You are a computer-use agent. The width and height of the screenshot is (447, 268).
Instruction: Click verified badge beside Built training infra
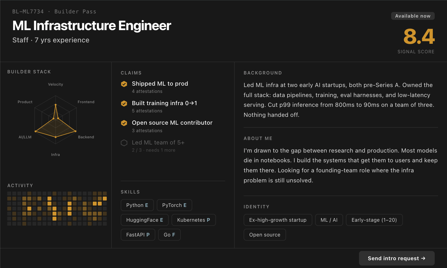pyautogui.click(x=124, y=103)
